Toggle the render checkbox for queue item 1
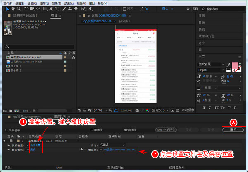248x172 pixels. tap(11, 141)
